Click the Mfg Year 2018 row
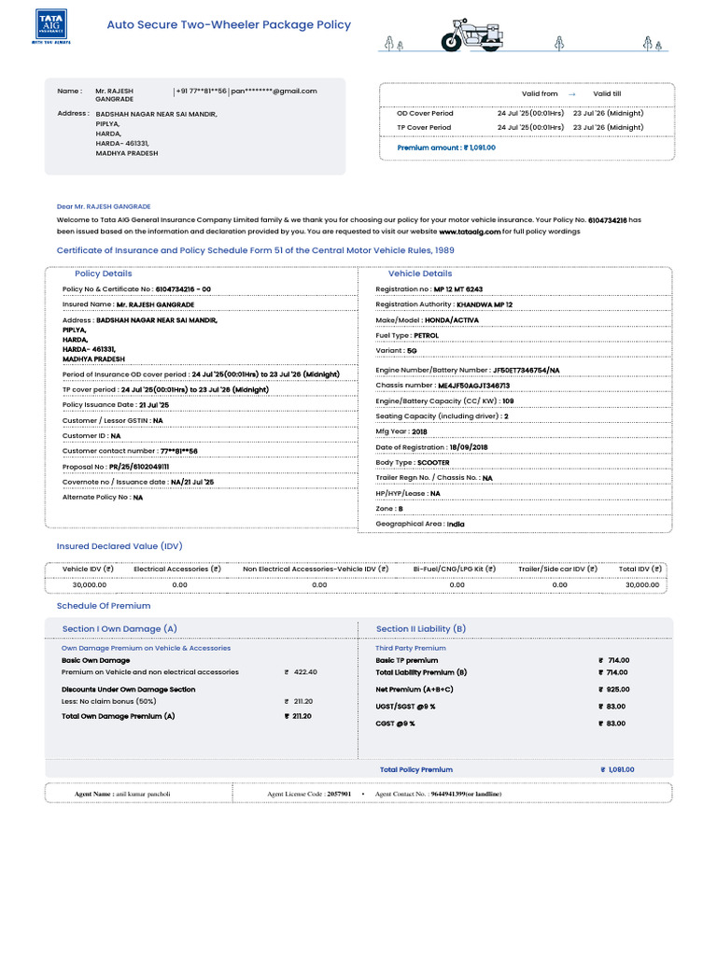The image size is (717, 956). click(401, 431)
